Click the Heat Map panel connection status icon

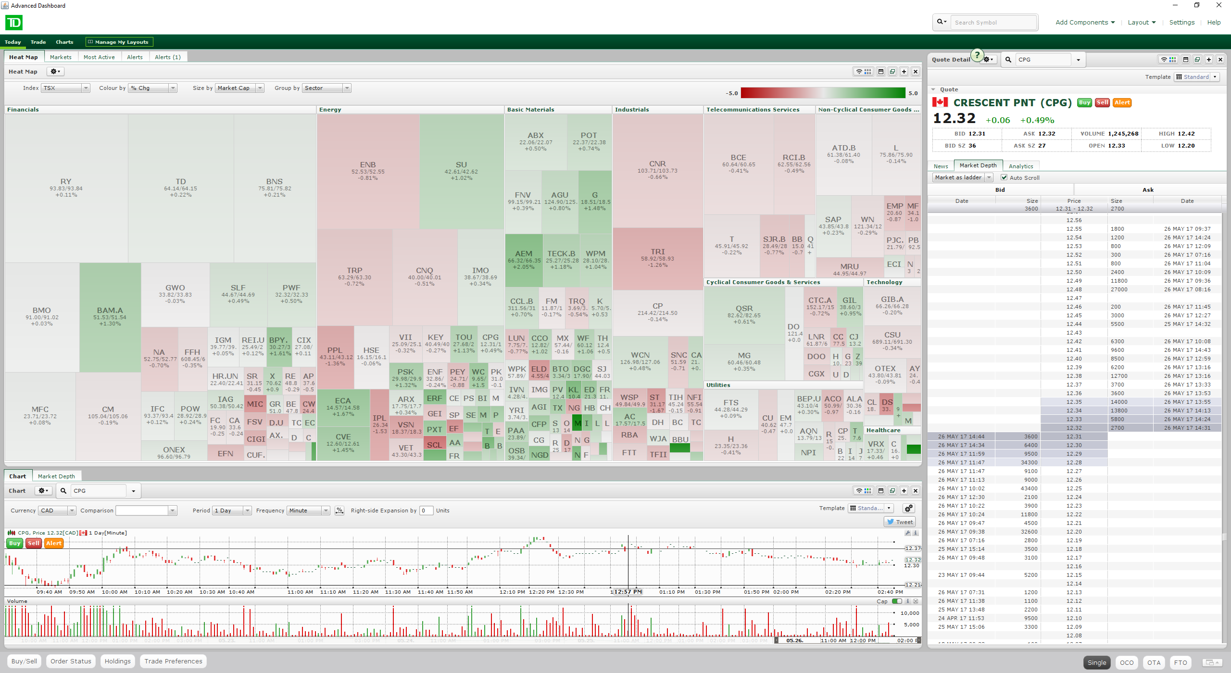pyautogui.click(x=858, y=72)
